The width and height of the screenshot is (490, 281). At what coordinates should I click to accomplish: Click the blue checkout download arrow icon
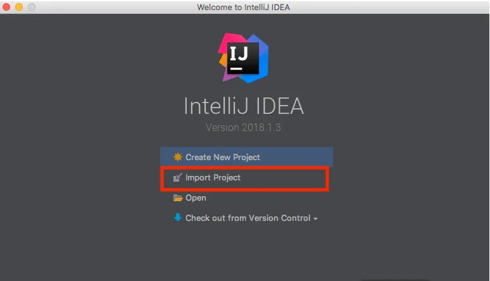tap(178, 218)
